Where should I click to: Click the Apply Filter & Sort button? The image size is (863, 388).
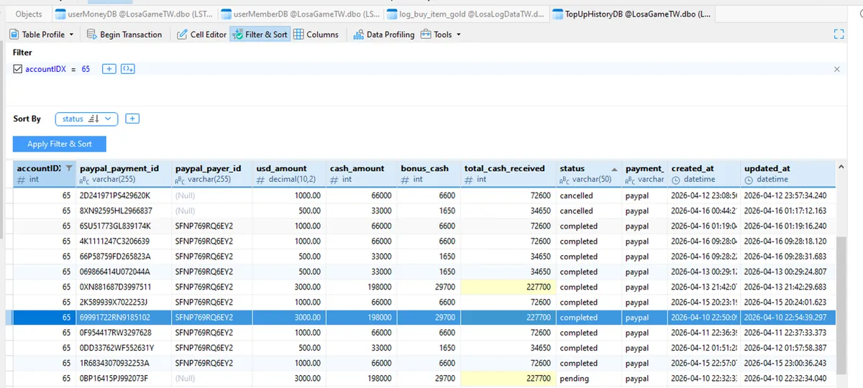click(60, 144)
